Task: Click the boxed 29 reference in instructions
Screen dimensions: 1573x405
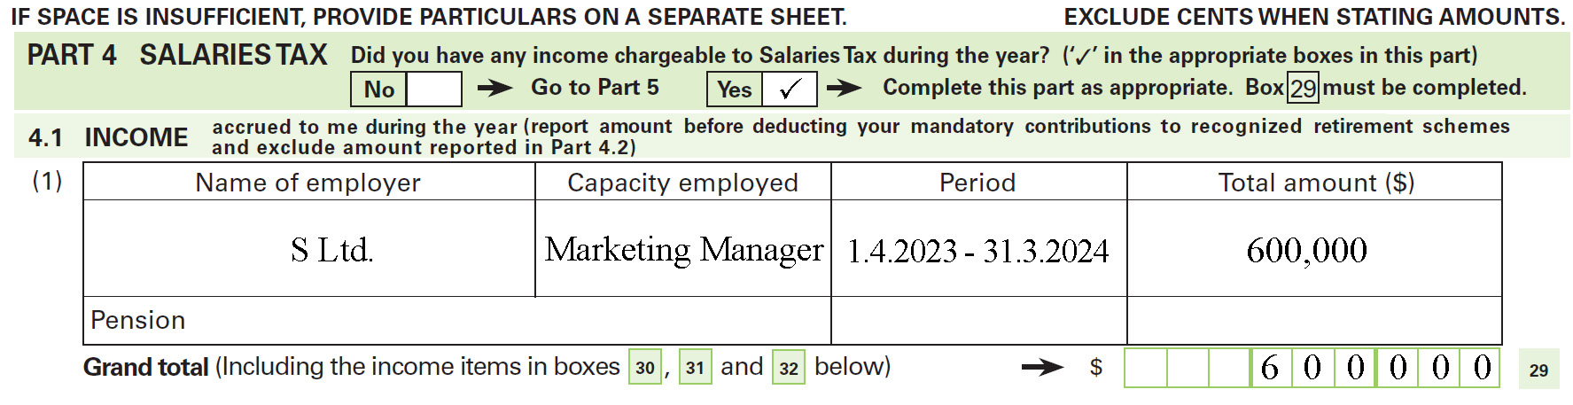Action: tap(1303, 89)
